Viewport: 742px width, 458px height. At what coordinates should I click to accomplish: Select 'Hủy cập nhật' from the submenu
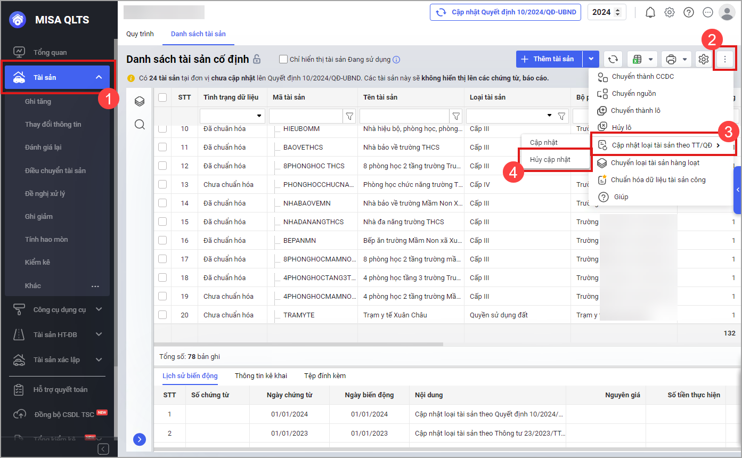click(550, 160)
